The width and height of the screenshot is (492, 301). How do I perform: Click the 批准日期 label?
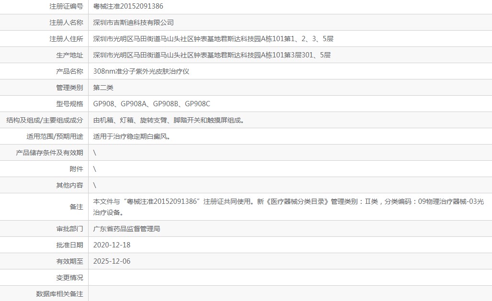click(69, 245)
